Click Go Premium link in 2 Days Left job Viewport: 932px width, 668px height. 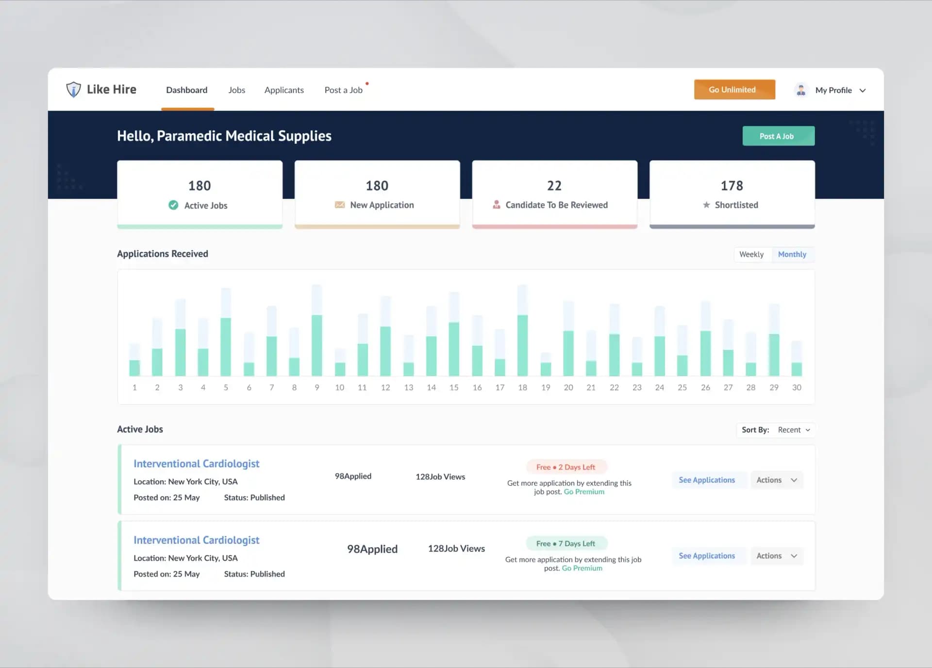pos(584,492)
